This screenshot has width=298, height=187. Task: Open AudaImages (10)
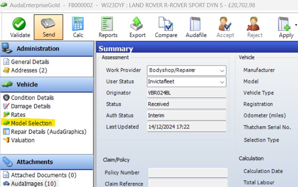pyautogui.click(x=33, y=184)
